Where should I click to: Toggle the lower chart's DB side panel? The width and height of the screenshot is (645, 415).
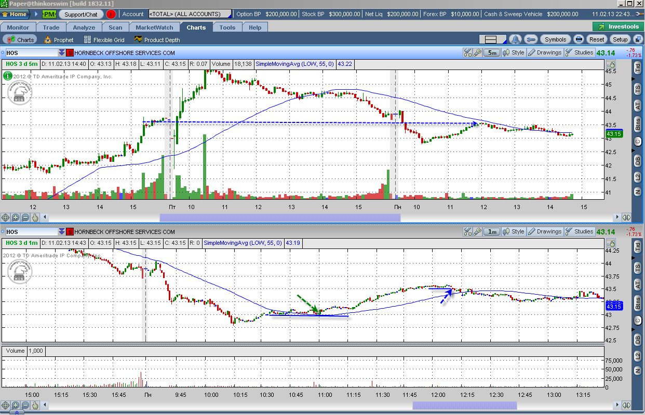[638, 340]
